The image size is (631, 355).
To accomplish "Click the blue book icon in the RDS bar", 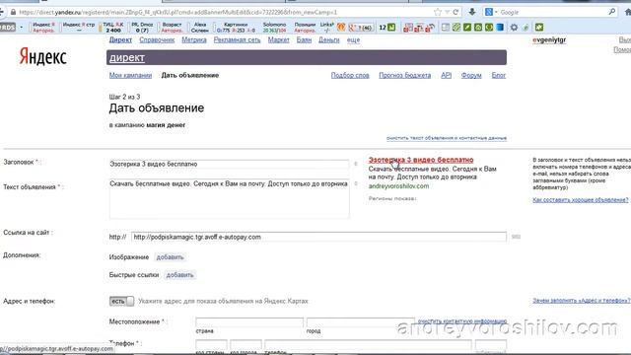I will (500, 28).
